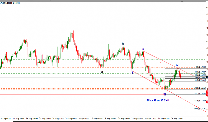Viewport: 208px width, 122px height.
Task: Click the '19 Aug 08:00' time axis label
Action: (x=32, y=119)
